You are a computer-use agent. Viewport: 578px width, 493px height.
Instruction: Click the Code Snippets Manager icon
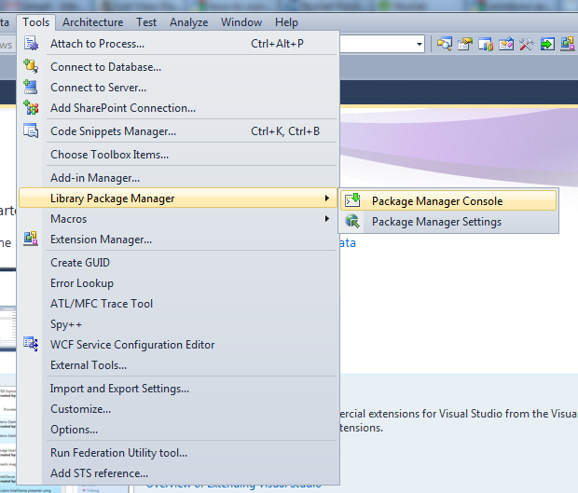tap(31, 131)
